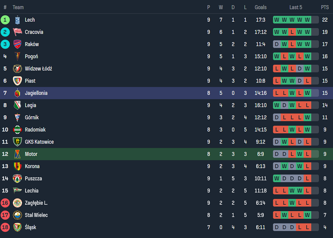This screenshot has height=238, width=333.
Task: Click the green position 1 rank badge
Action: point(5,20)
